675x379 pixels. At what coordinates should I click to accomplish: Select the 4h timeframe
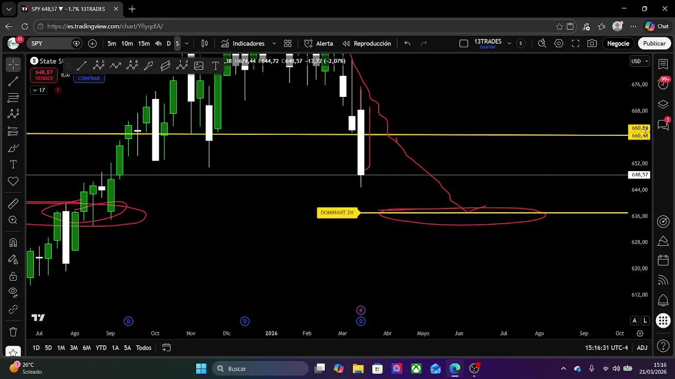tap(158, 44)
